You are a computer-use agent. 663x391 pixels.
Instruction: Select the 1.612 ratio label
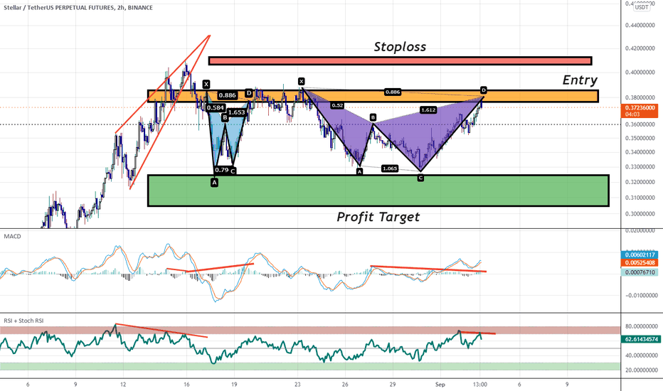click(x=428, y=110)
